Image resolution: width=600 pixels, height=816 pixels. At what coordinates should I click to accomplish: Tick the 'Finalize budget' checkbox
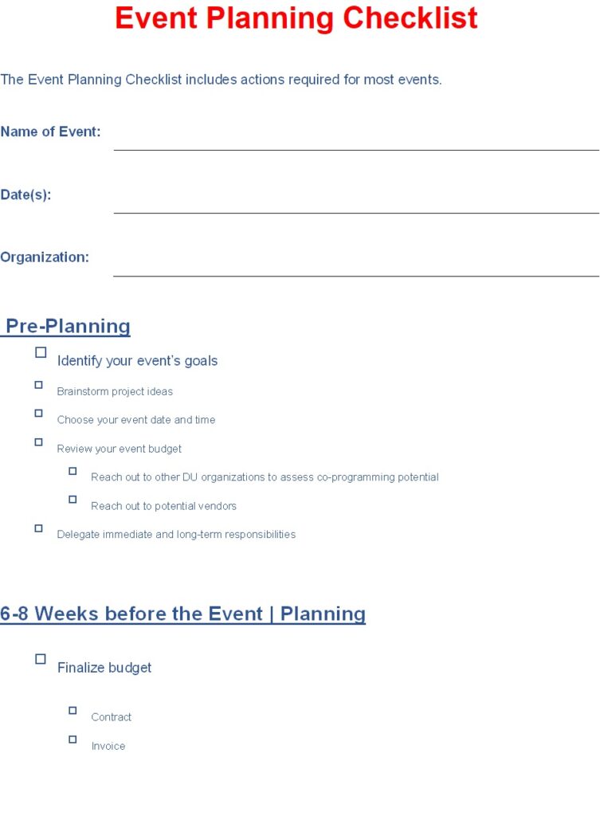click(41, 659)
